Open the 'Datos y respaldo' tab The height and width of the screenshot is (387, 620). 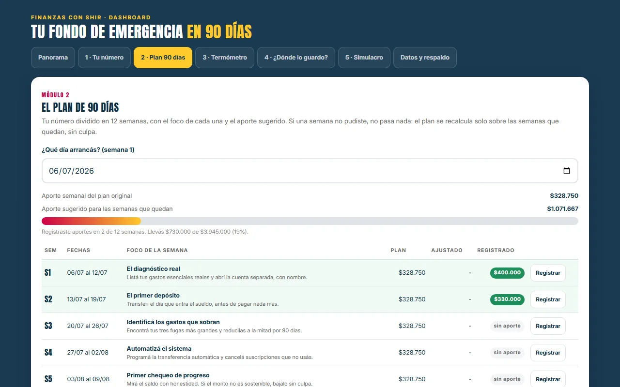pyautogui.click(x=425, y=58)
